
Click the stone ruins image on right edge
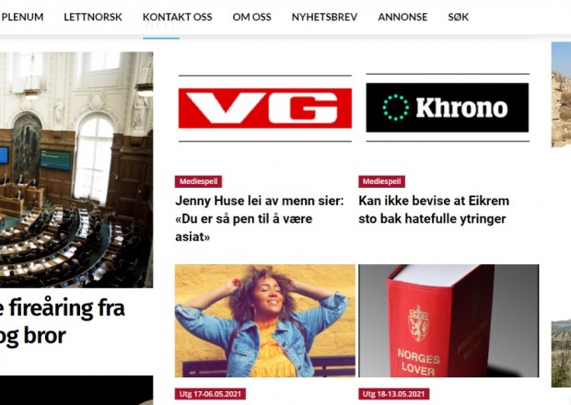pos(561,95)
